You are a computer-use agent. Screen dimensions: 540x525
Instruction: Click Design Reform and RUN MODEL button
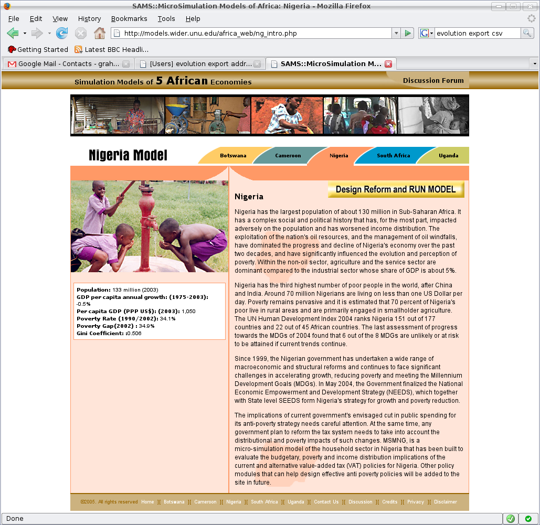click(x=396, y=189)
